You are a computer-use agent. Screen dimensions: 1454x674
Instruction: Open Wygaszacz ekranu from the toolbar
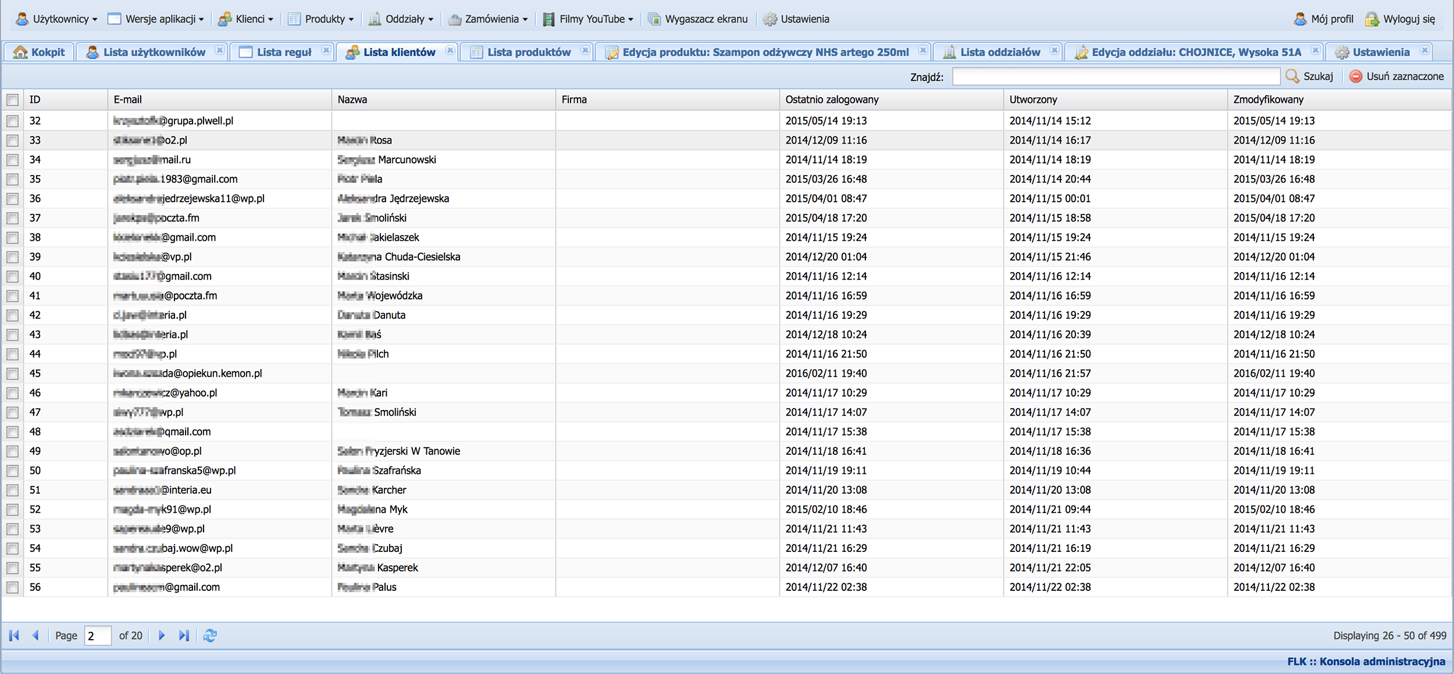pyautogui.click(x=698, y=19)
